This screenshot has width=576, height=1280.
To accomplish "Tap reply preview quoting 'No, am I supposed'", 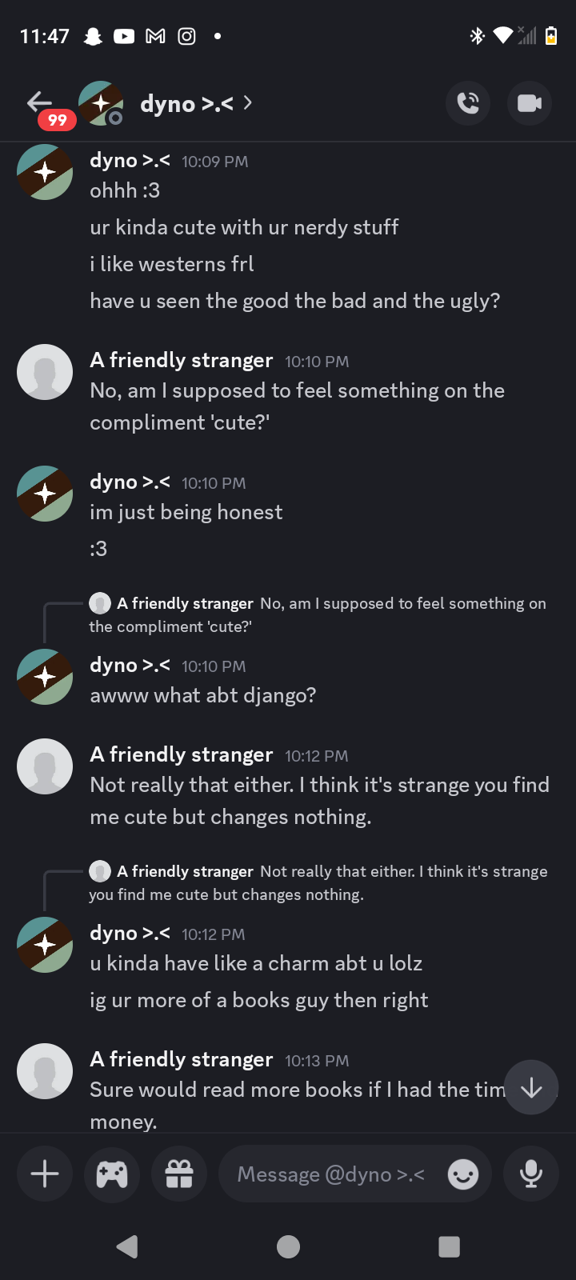I will click(x=320, y=614).
